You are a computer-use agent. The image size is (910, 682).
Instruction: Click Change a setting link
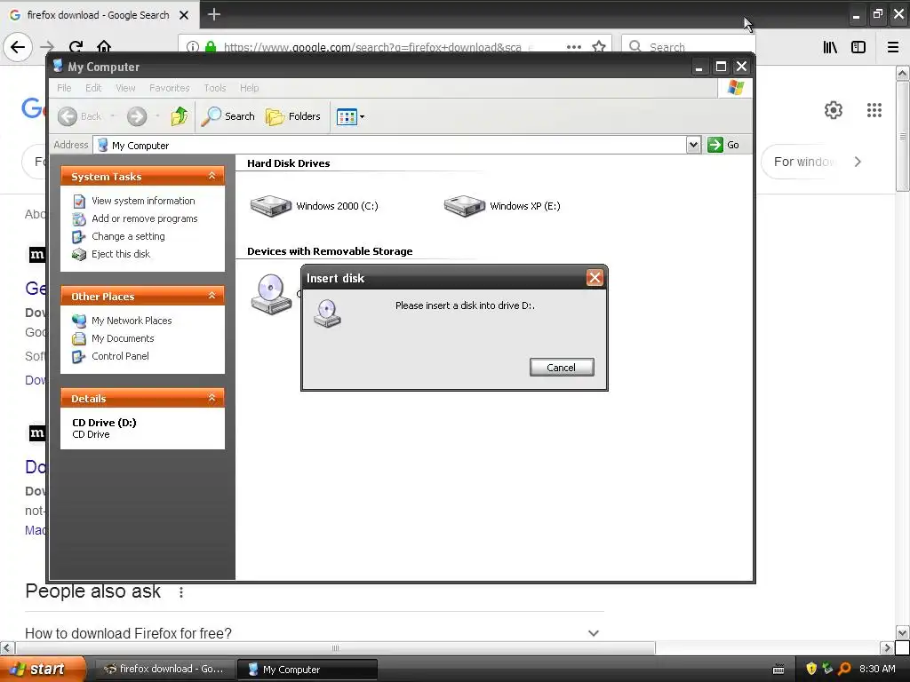[x=128, y=236]
